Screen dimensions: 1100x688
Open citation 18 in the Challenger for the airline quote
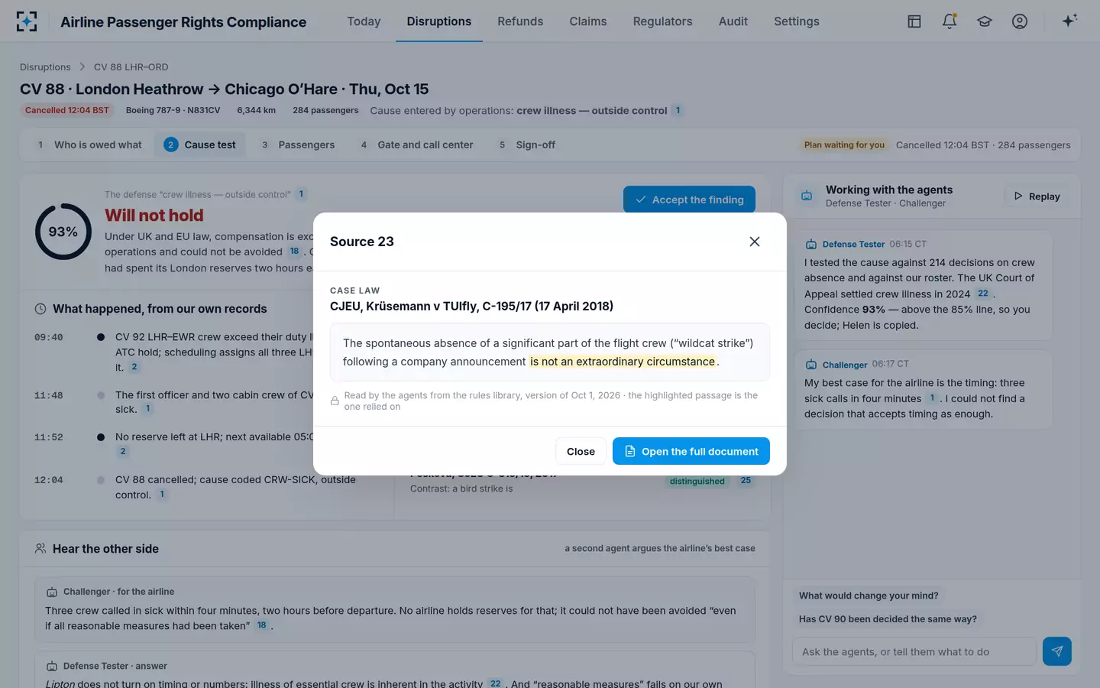(x=261, y=625)
